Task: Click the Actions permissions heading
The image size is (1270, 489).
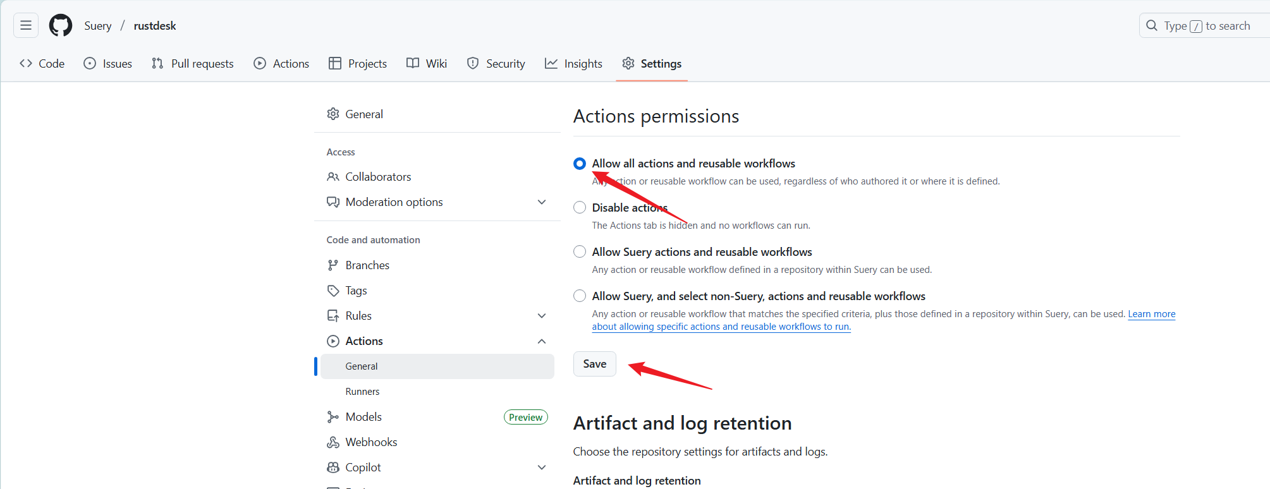Action: click(x=656, y=116)
